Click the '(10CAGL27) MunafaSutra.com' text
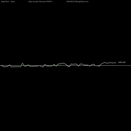Image resolution: width=131 pixels, height=131 pixels. (77, 2)
